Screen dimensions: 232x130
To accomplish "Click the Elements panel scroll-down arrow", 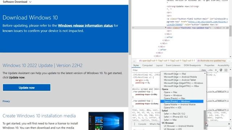I will [x=231, y=57].
